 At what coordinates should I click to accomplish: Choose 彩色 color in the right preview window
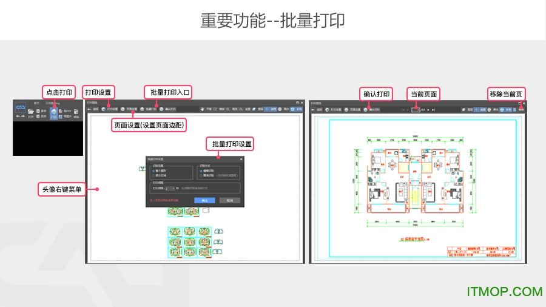tap(505, 110)
